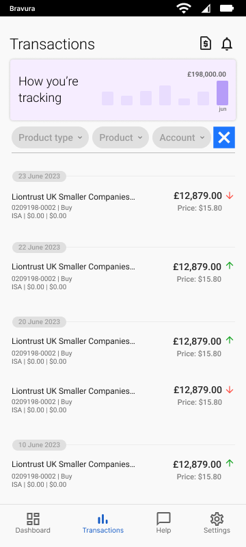
Task: Expand the Product filter dropdown
Action: click(x=120, y=137)
